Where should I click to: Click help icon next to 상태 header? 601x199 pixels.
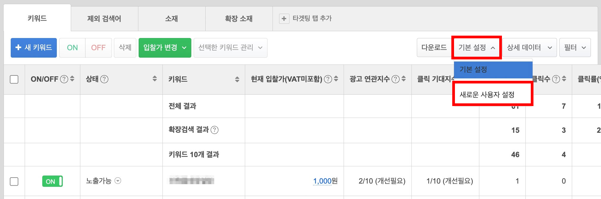pyautogui.click(x=104, y=79)
